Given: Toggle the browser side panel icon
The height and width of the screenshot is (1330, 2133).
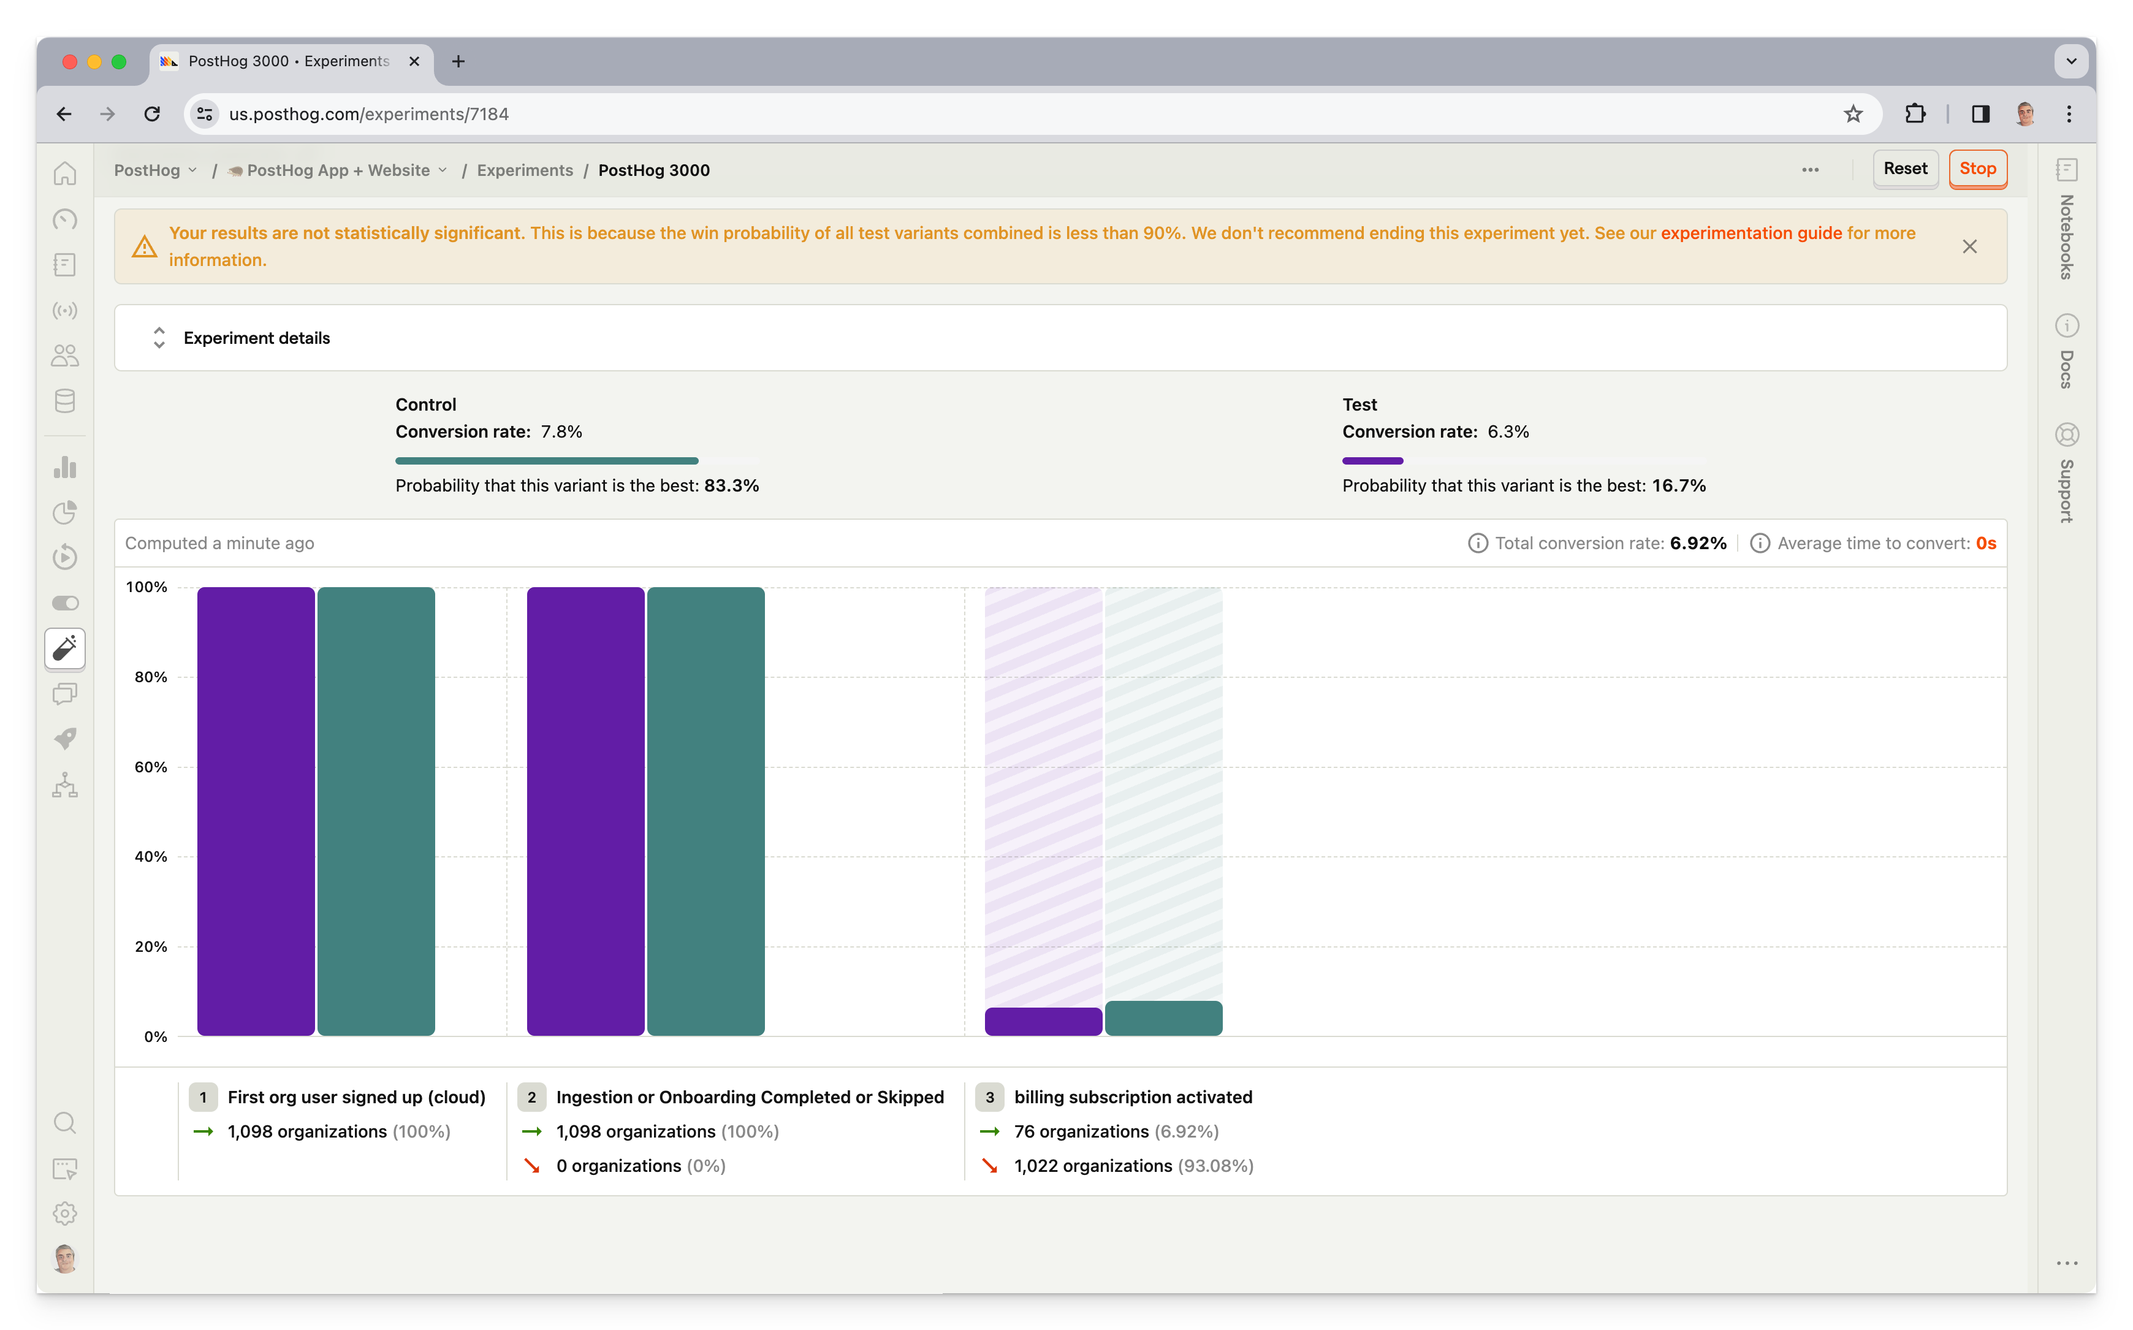Looking at the screenshot, I should (1980, 115).
